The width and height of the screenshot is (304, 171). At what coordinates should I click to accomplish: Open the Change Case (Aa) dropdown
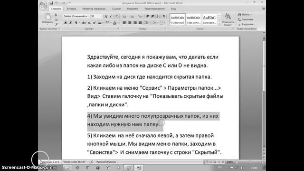100,23
